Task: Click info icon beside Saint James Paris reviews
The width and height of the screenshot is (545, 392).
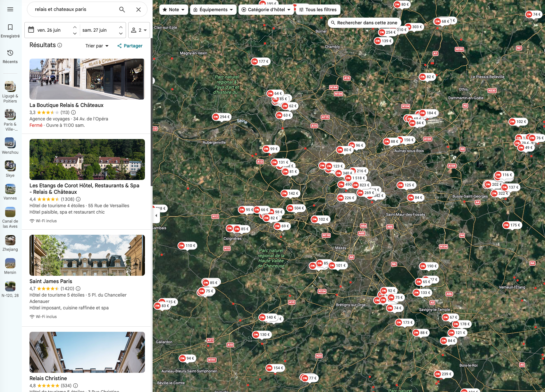Action: 78,289
